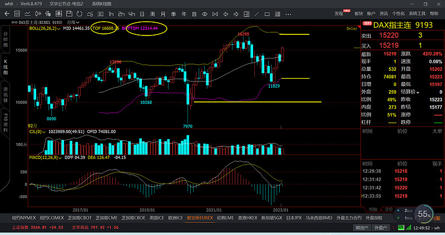Switch to the 明细 tab
This screenshot has width=445, height=235.
pyautogui.click(x=373, y=210)
